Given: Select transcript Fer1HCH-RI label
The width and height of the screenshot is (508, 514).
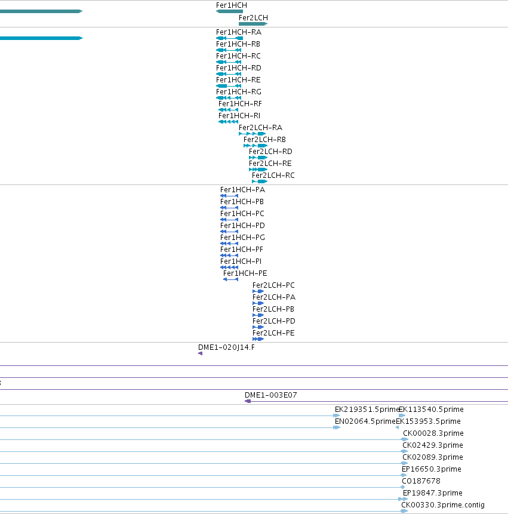Looking at the screenshot, I should (x=239, y=116).
